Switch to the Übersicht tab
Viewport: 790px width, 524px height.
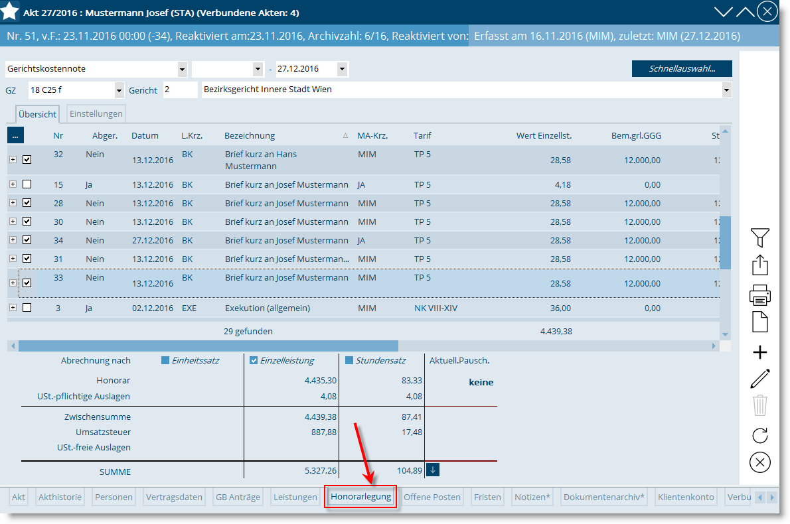[x=37, y=114]
